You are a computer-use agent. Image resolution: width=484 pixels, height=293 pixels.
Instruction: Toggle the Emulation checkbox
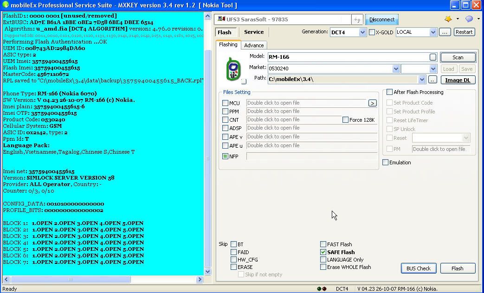point(385,162)
